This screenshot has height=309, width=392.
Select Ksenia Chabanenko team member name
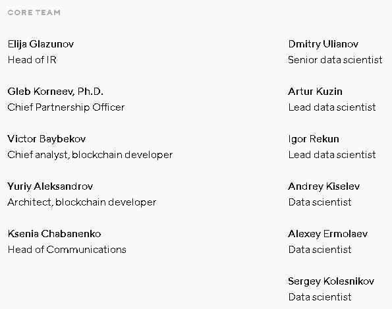click(54, 234)
